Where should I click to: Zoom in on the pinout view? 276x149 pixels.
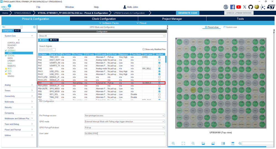pyautogui.click(x=174, y=143)
